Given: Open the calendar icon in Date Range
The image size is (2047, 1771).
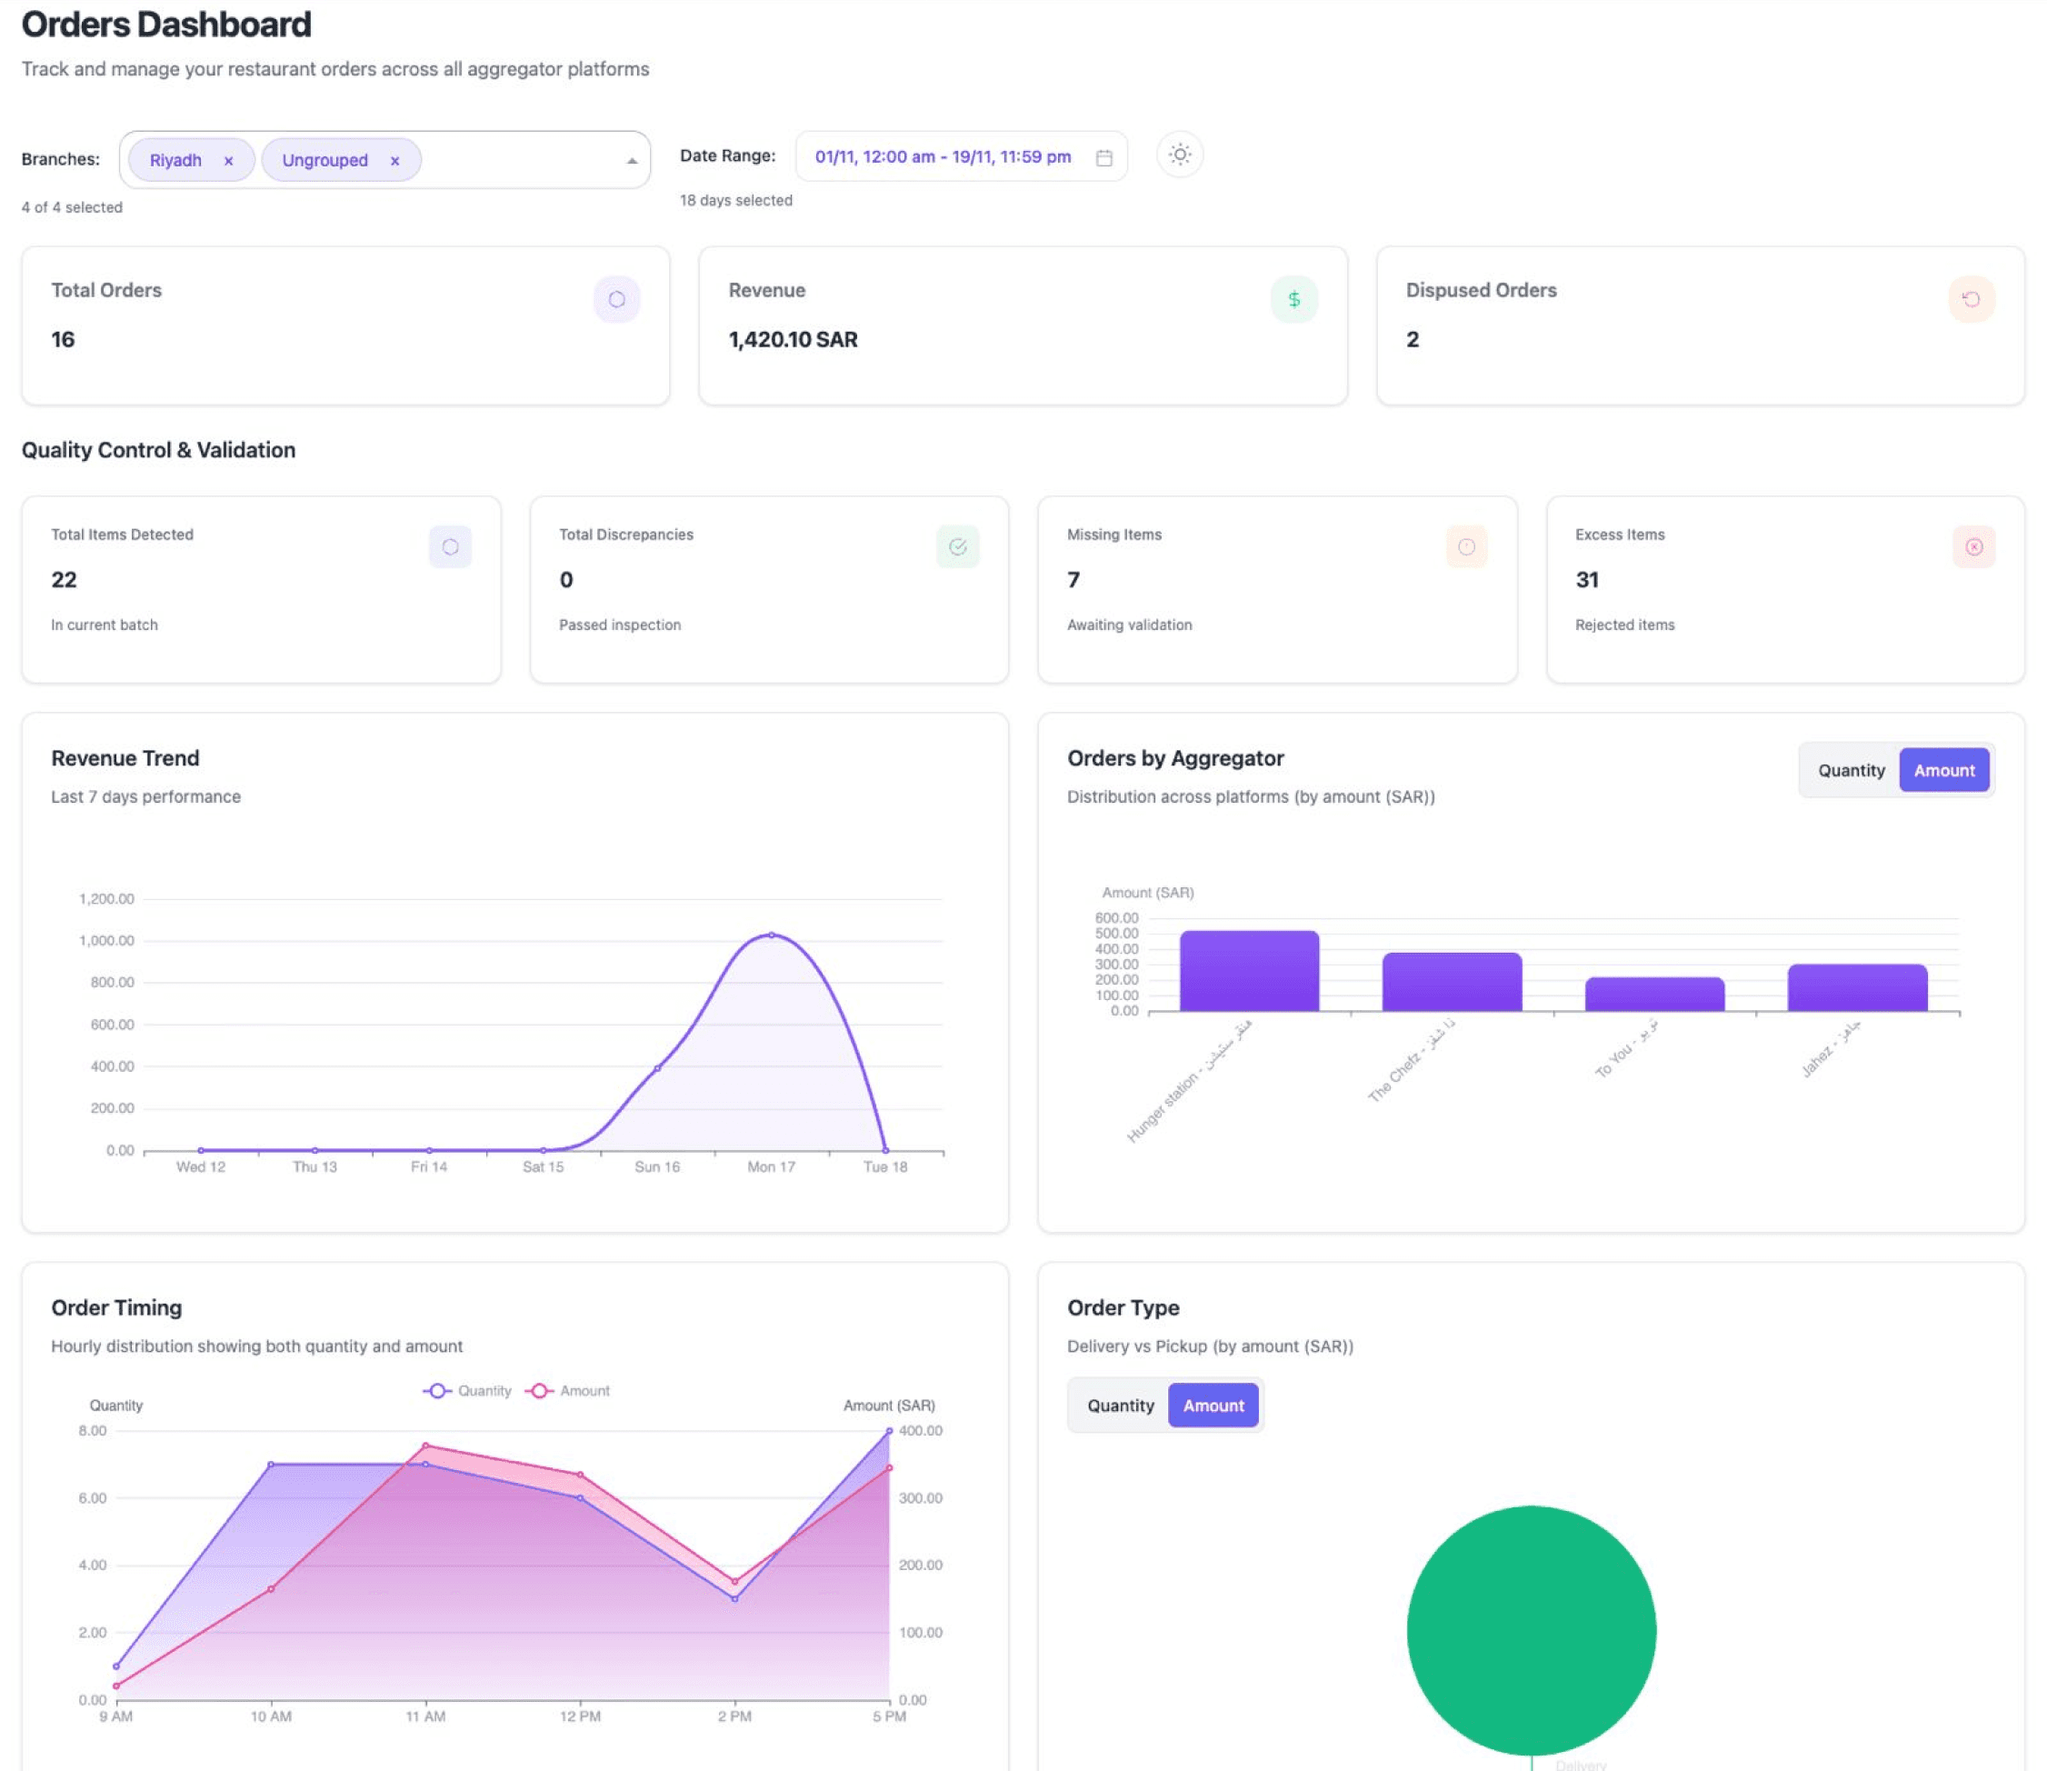Looking at the screenshot, I should click(x=1104, y=158).
